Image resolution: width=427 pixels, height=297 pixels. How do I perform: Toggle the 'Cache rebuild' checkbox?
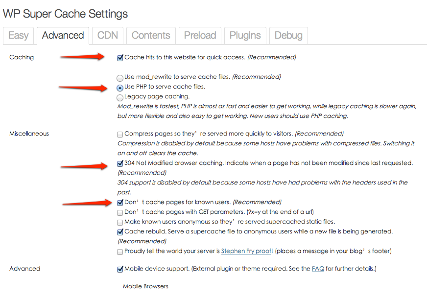coord(120,232)
